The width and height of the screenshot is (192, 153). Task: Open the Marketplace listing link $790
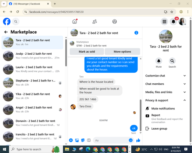pyautogui.click(x=91, y=46)
